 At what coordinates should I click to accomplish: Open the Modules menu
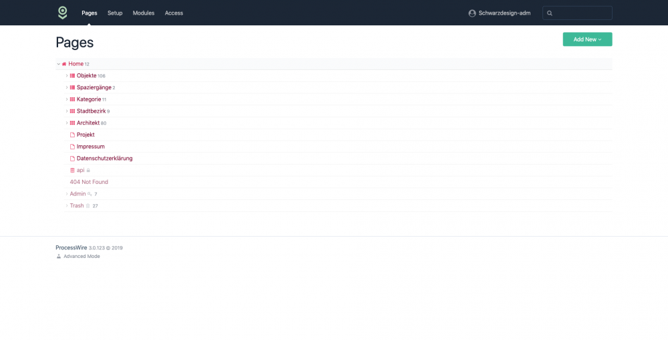(144, 13)
